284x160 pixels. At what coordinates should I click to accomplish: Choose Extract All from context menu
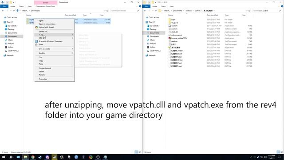click(43, 32)
